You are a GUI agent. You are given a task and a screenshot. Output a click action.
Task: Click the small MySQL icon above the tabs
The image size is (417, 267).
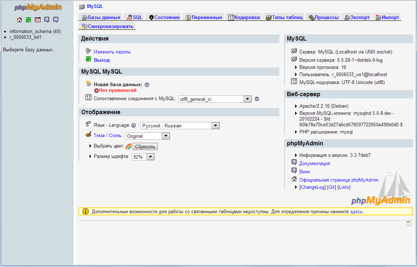tap(83, 6)
